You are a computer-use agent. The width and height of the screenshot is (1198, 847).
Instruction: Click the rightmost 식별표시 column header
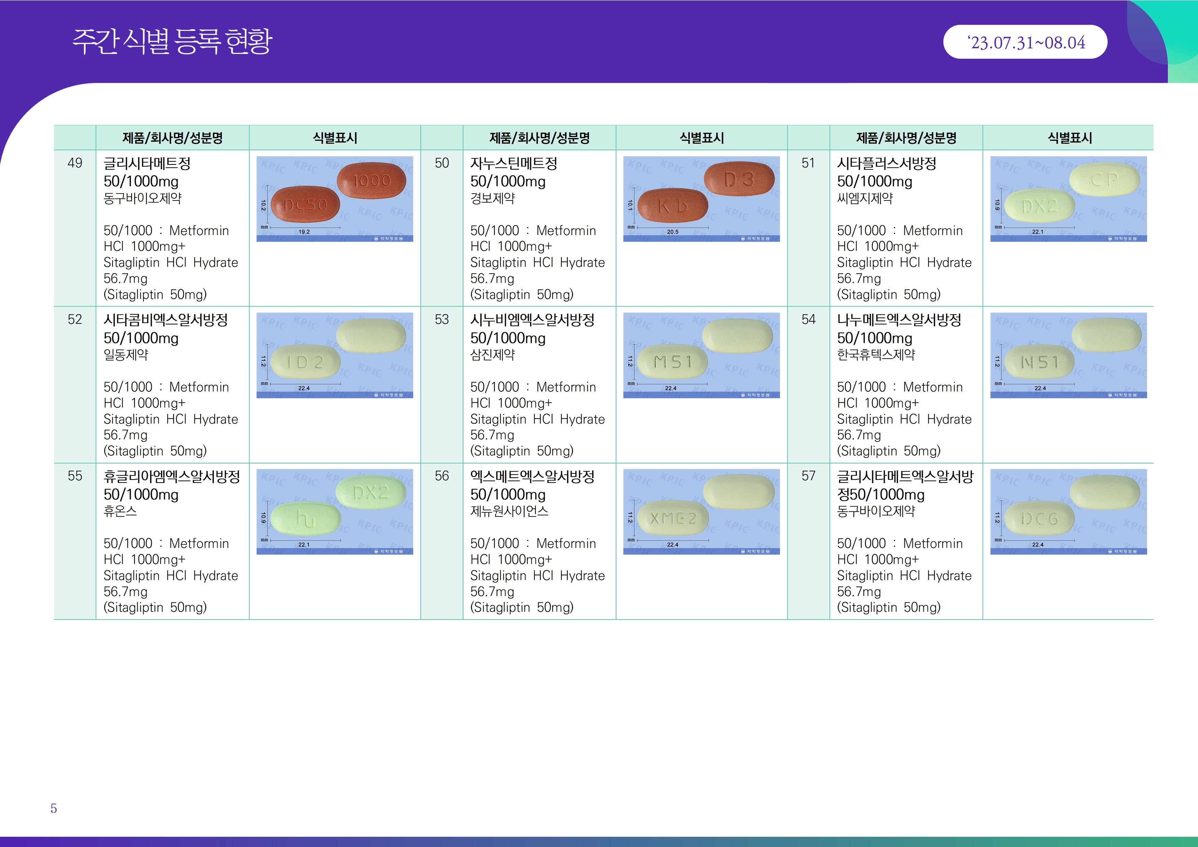tap(1069, 138)
